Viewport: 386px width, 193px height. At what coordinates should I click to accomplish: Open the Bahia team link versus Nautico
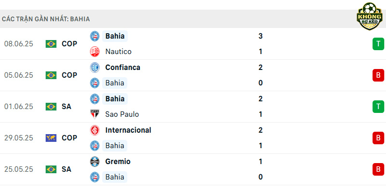coord(115,36)
